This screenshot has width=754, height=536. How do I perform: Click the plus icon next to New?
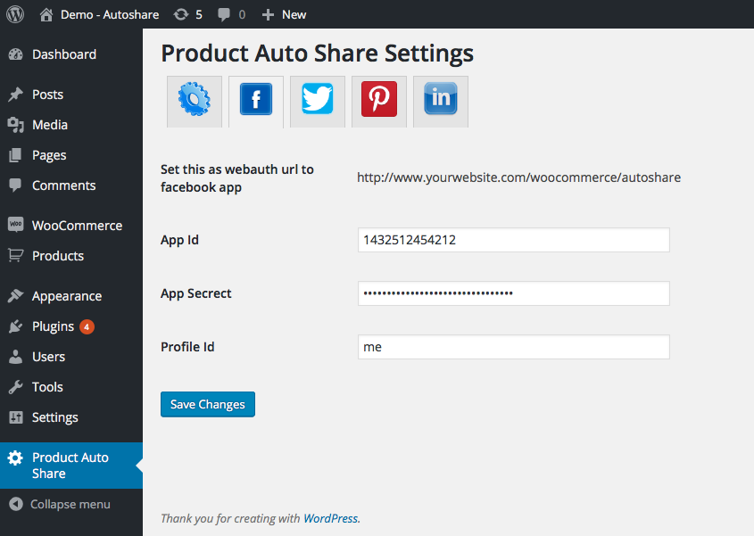tap(268, 15)
